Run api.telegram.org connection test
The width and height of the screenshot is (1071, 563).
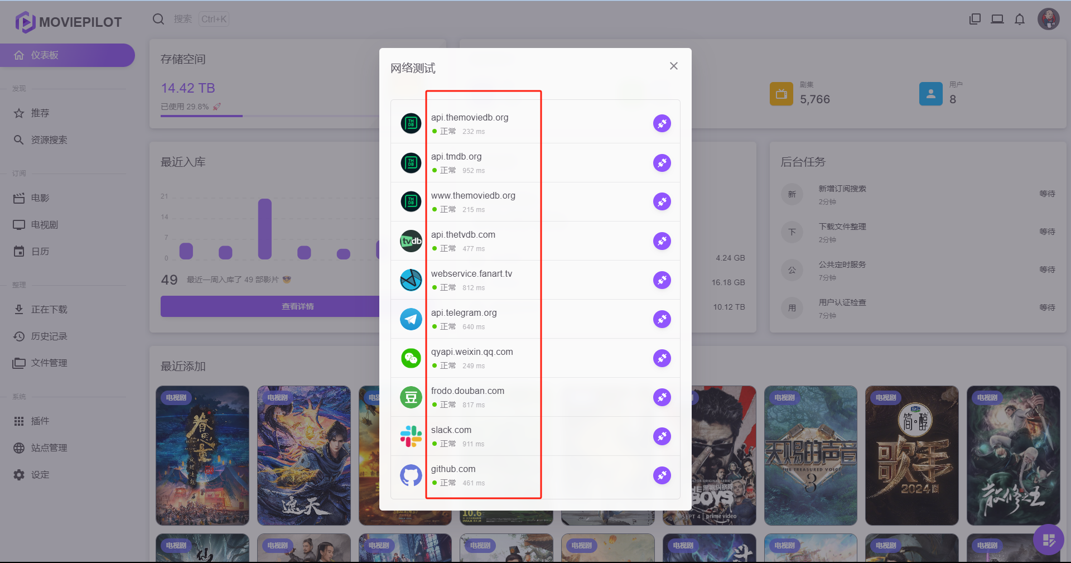[x=662, y=319]
